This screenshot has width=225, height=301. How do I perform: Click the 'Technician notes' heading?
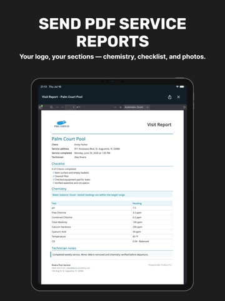[x=64, y=248]
